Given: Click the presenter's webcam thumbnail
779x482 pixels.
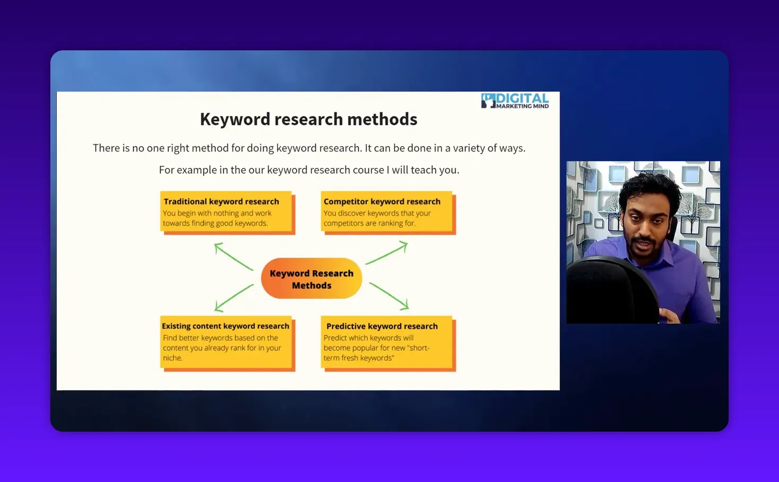Looking at the screenshot, I should click(643, 242).
